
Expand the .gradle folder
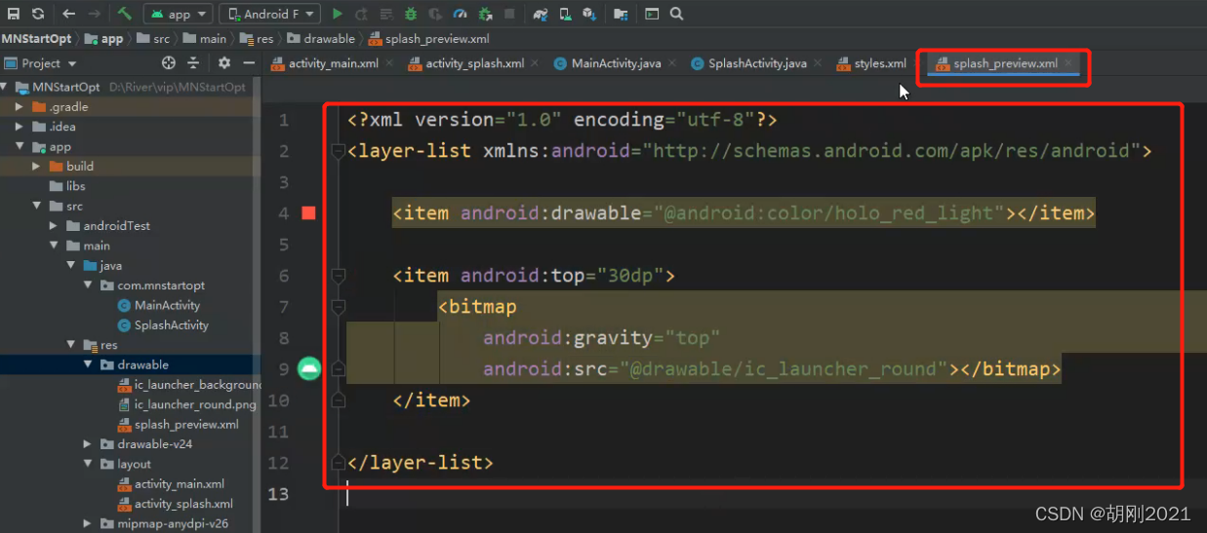20,106
